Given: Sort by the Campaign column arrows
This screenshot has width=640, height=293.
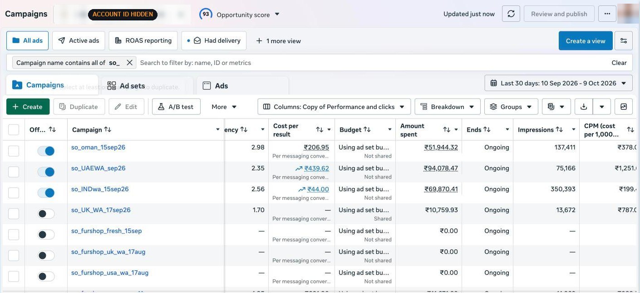Looking at the screenshot, I should point(108,129).
